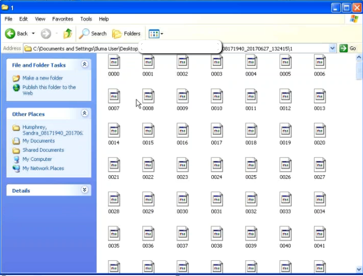Click the Up folder icon
Viewport: 363px width, 276px height.
67,34
